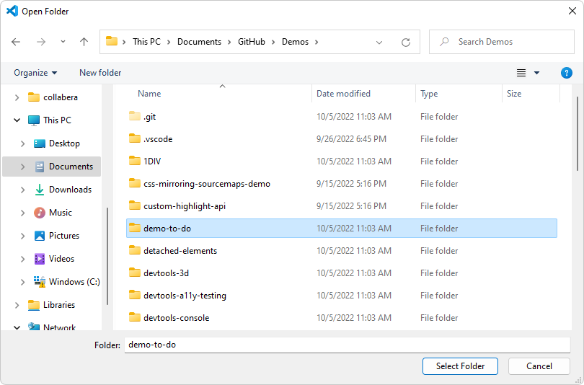584x385 pixels.
Task: Cancel the Open Folder dialog
Action: [x=539, y=366]
